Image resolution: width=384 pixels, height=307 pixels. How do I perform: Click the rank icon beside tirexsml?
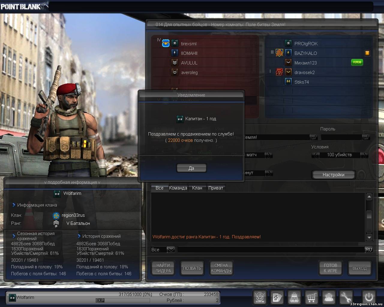(175, 43)
